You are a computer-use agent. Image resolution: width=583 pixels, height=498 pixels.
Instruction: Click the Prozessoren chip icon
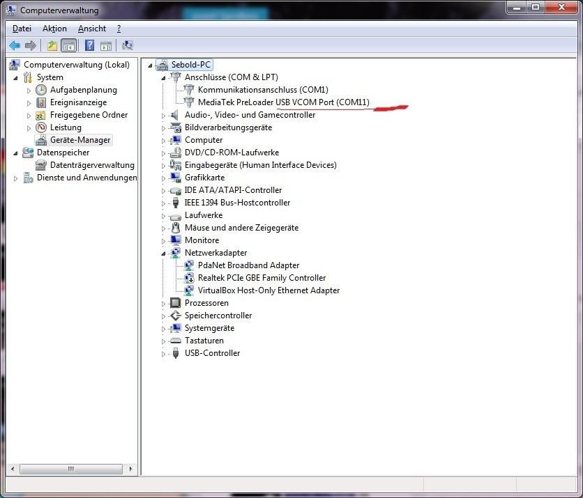175,303
